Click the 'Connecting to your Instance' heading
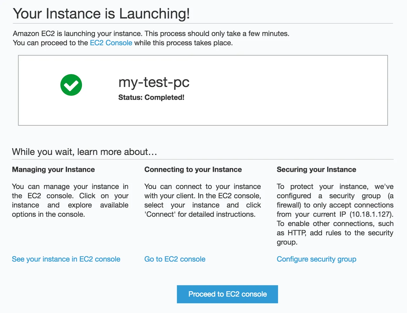 193,170
